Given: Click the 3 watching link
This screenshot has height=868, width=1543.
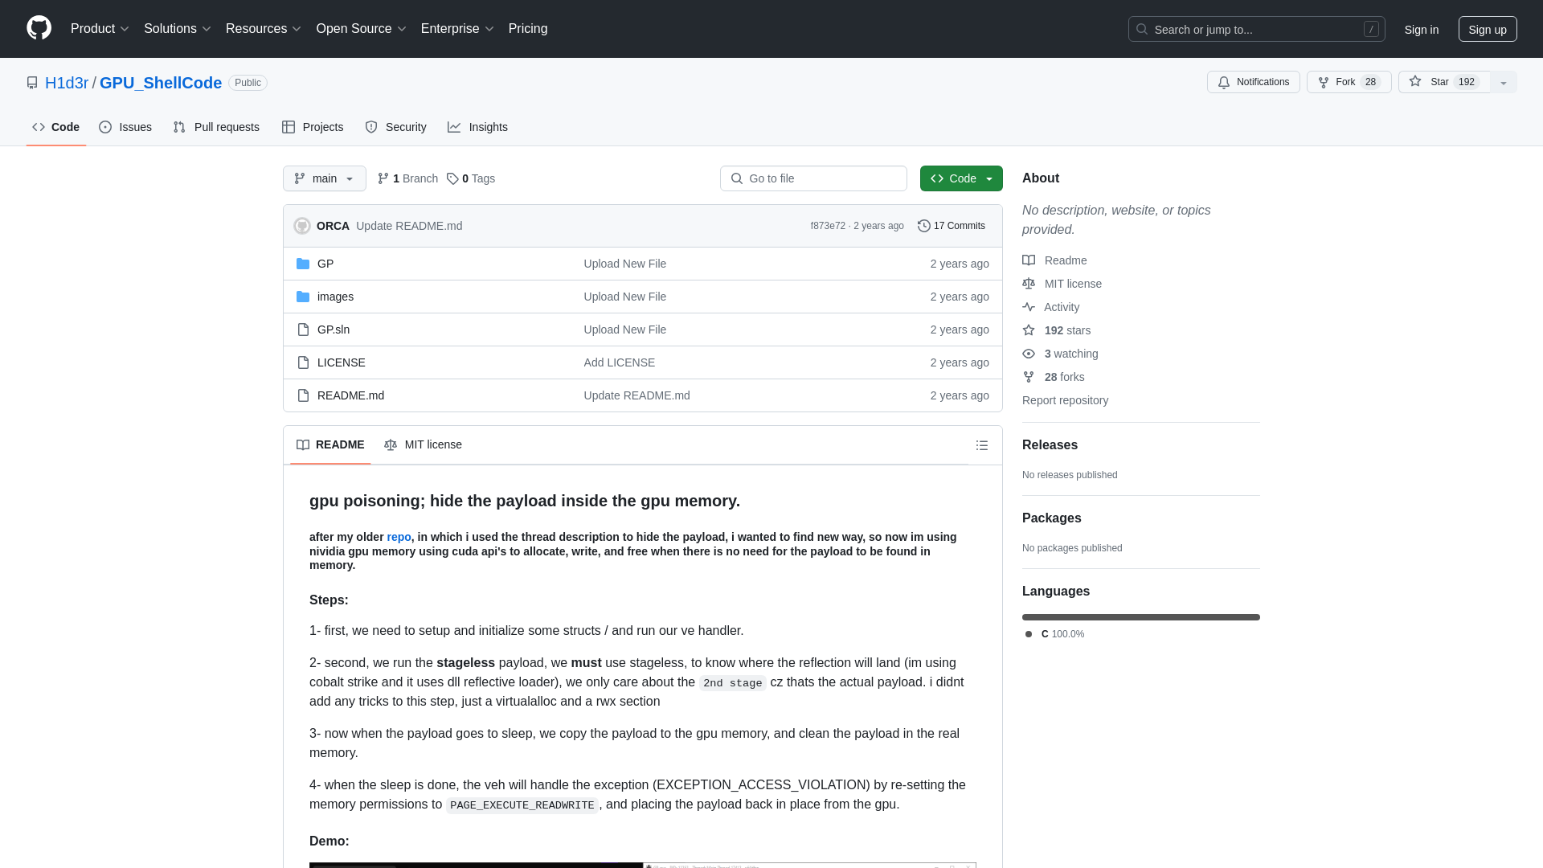Looking at the screenshot, I should tap(1060, 354).
